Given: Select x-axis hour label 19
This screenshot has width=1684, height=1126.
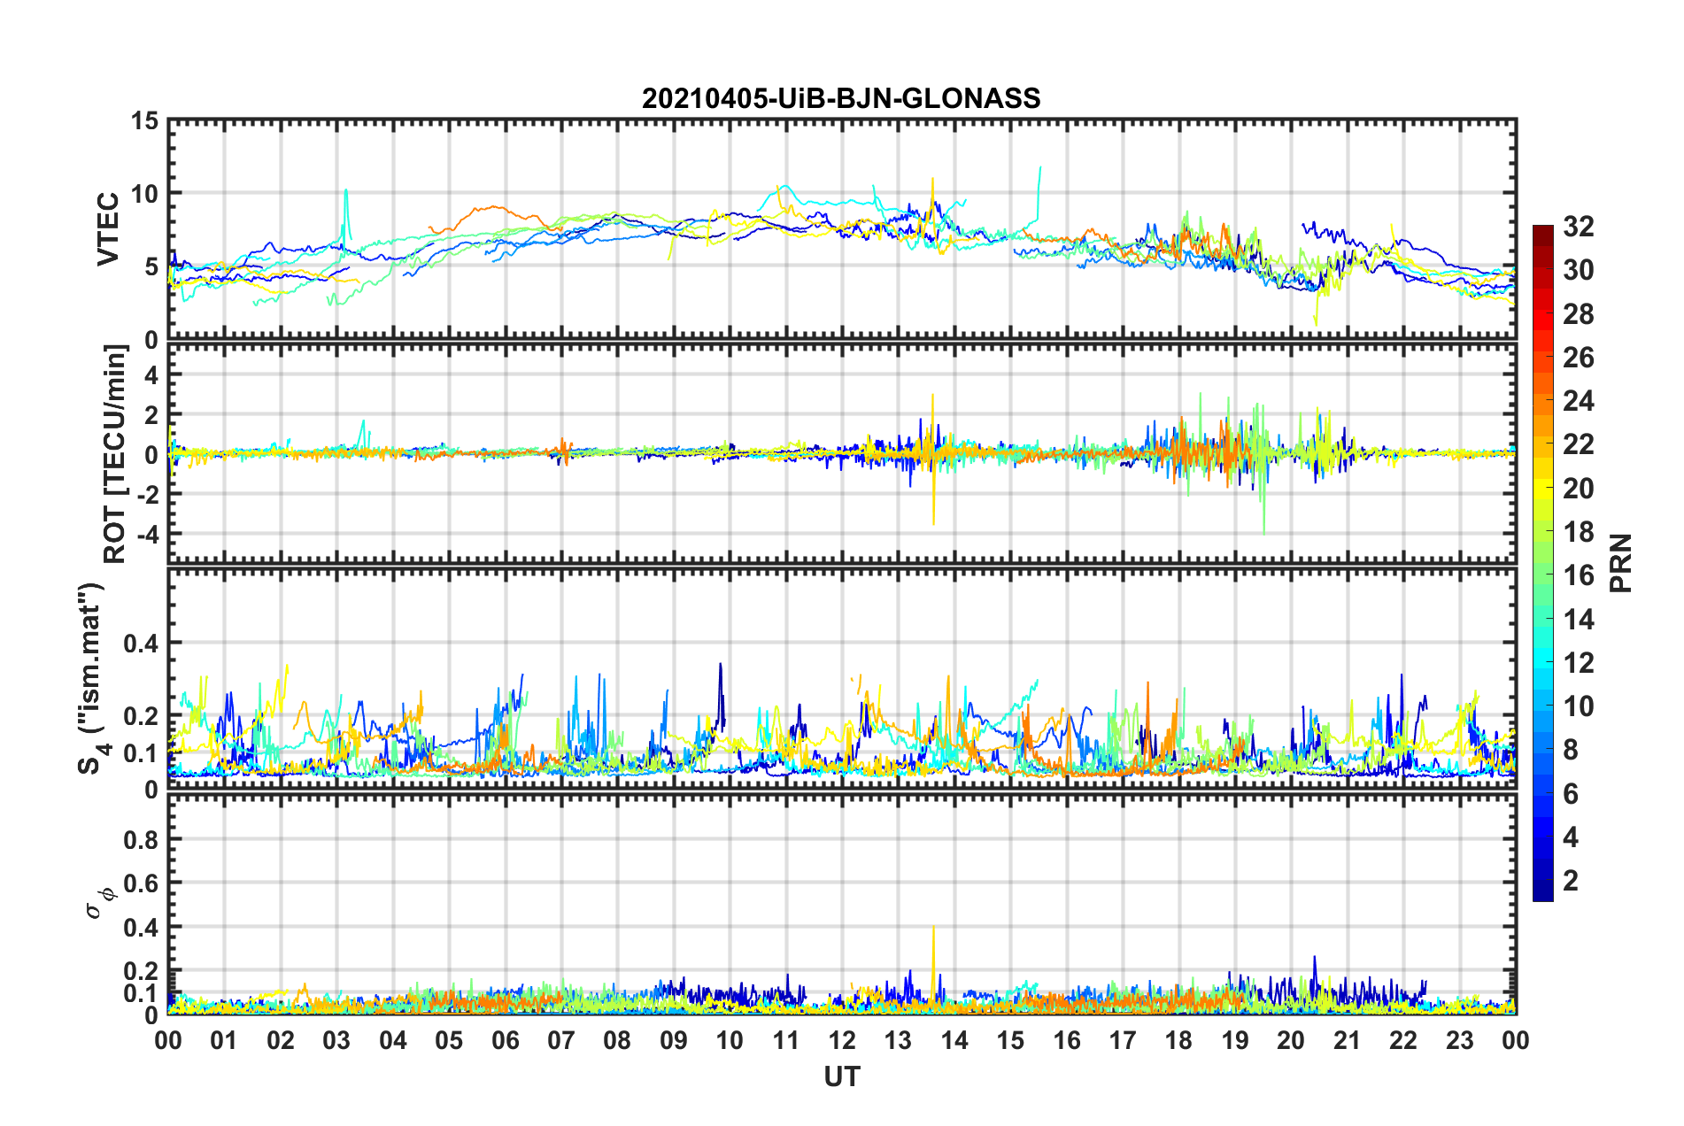Looking at the screenshot, I should [1235, 1040].
